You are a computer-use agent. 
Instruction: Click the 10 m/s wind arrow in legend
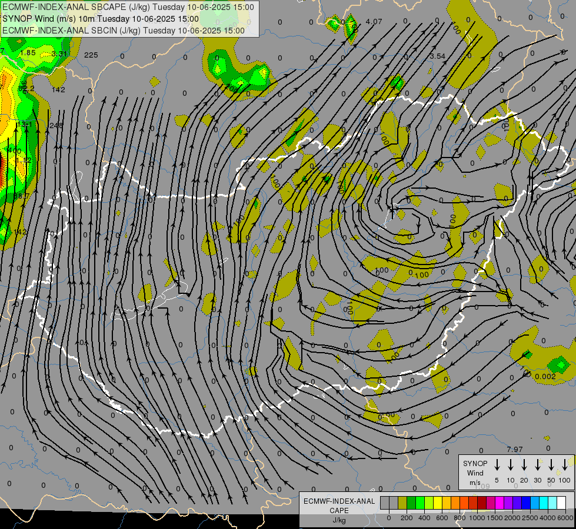[510, 465]
